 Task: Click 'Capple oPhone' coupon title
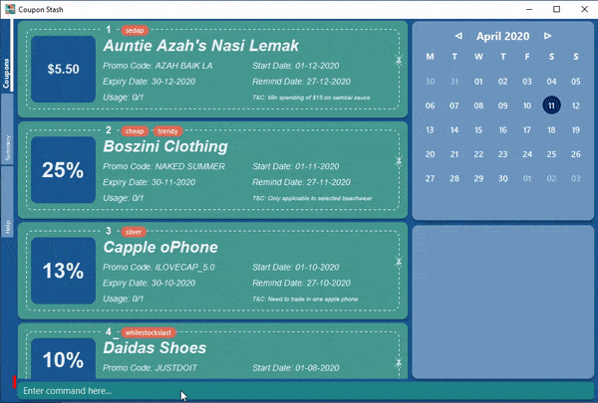click(160, 247)
